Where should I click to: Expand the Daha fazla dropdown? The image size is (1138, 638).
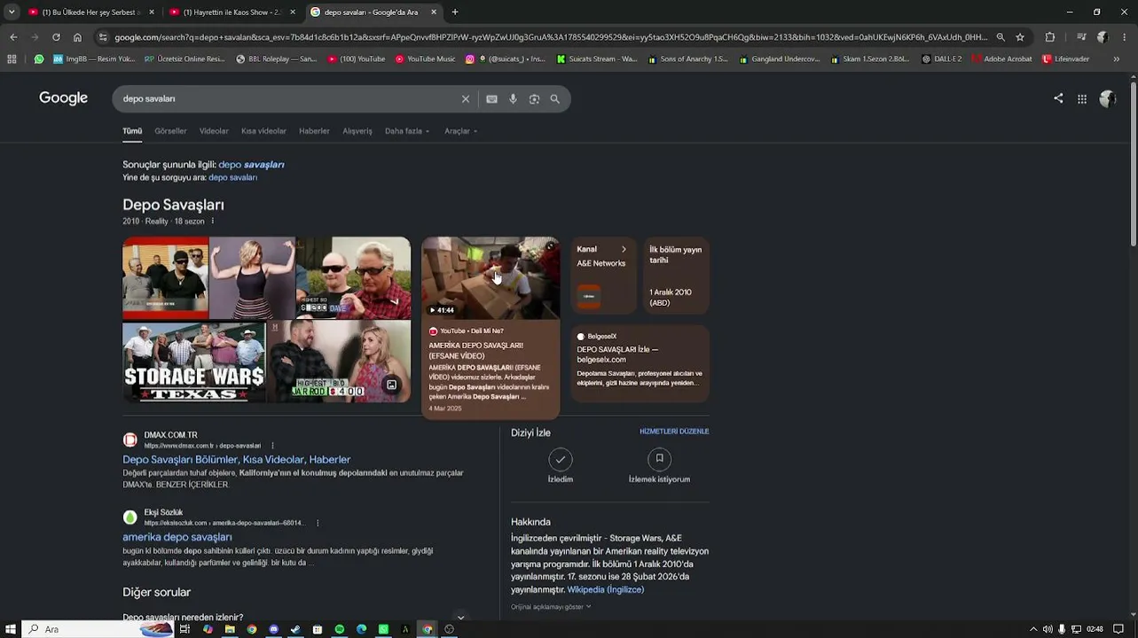(407, 131)
